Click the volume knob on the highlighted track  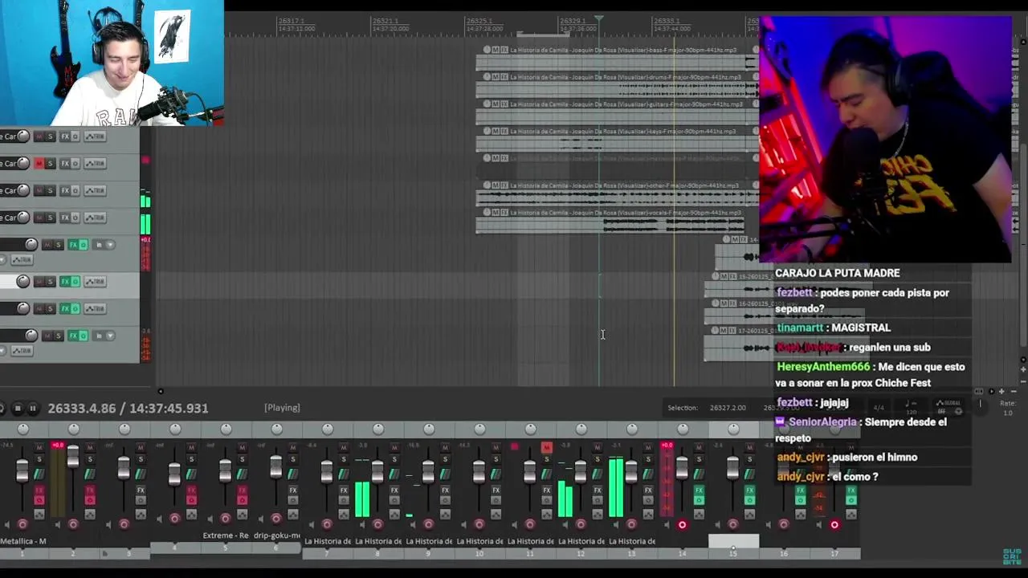coord(22,282)
